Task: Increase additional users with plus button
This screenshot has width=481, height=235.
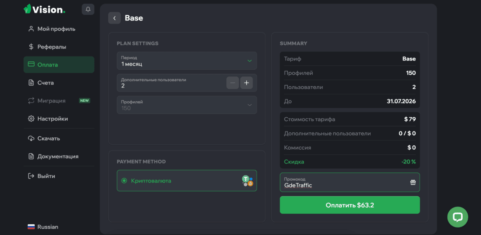Action: point(246,83)
